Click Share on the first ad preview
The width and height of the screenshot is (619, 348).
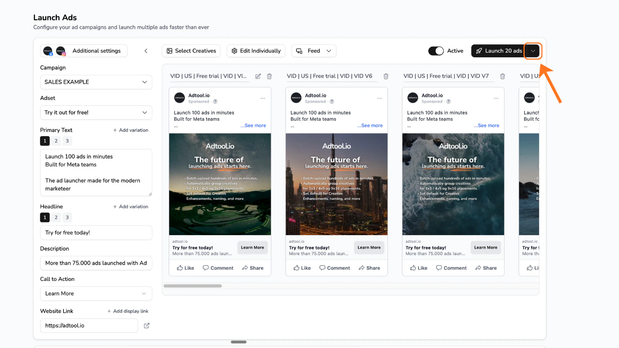pos(253,268)
